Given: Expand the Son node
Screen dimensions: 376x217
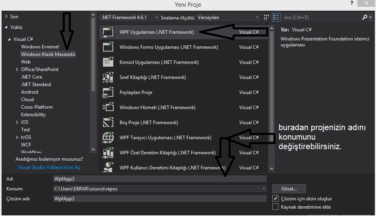Looking at the screenshot, I should point(6,17).
